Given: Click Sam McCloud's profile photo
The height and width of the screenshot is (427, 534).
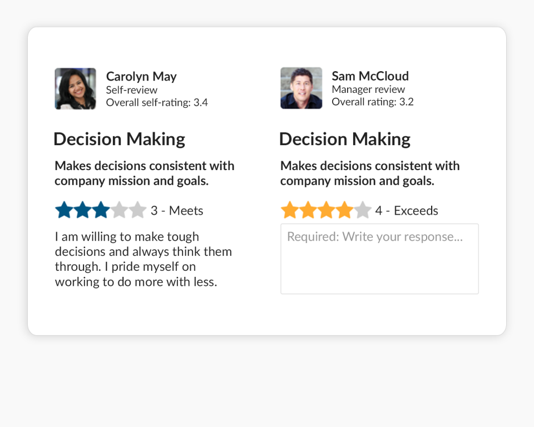Looking at the screenshot, I should [301, 88].
